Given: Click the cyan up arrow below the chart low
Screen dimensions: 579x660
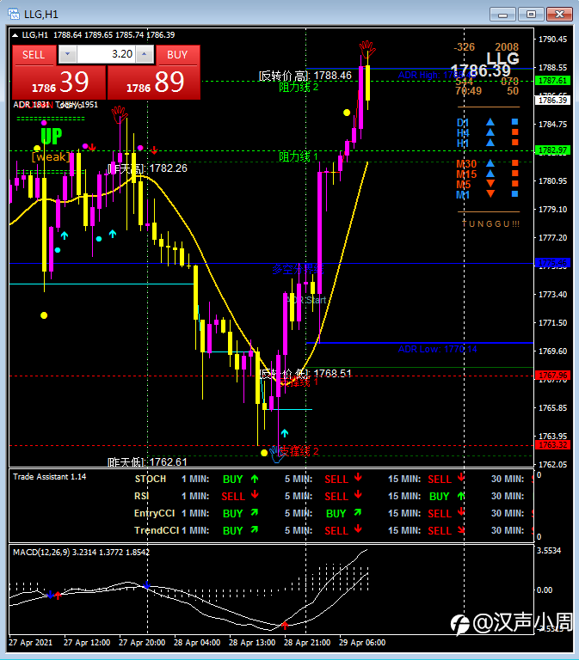Looking at the screenshot, I should coord(285,433).
